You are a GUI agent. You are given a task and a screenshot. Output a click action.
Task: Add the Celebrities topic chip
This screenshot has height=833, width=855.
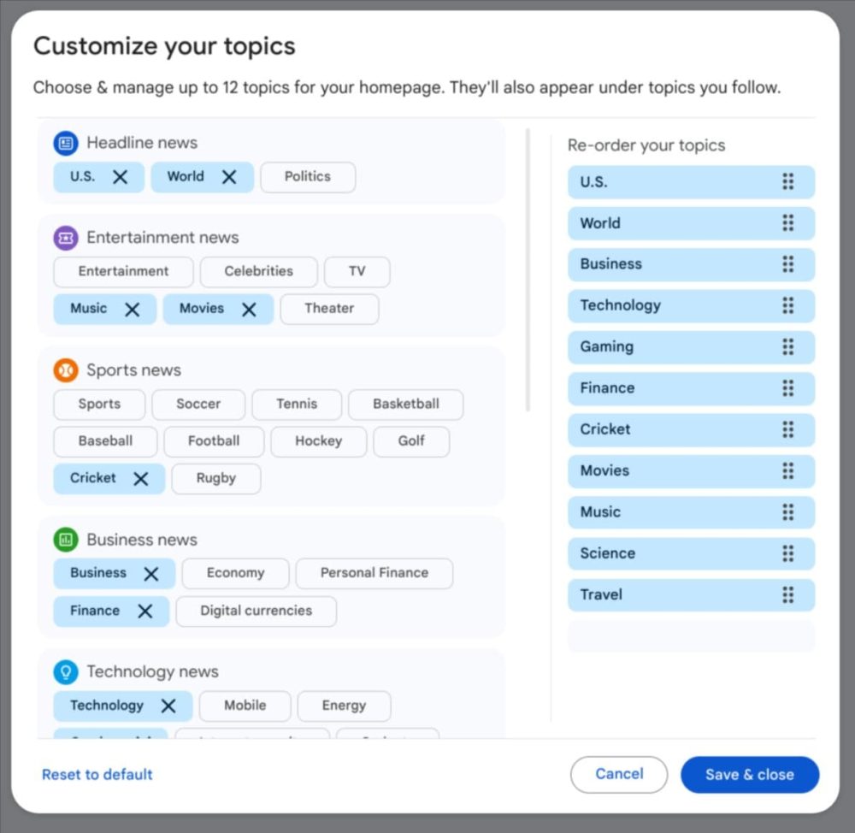(258, 272)
